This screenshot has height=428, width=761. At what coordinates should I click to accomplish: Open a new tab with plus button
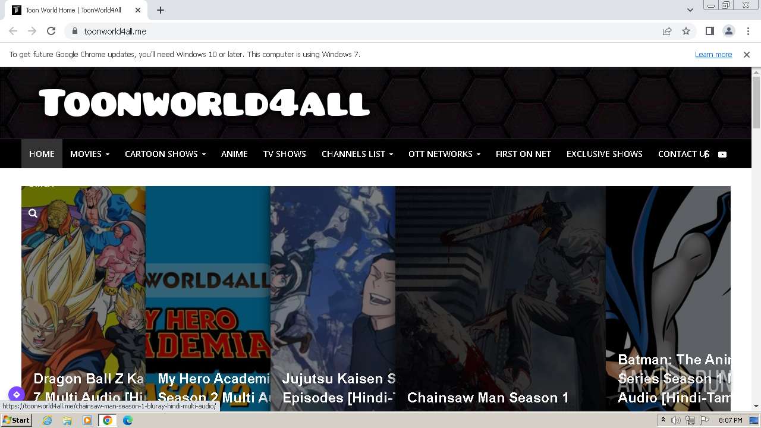pos(161,10)
